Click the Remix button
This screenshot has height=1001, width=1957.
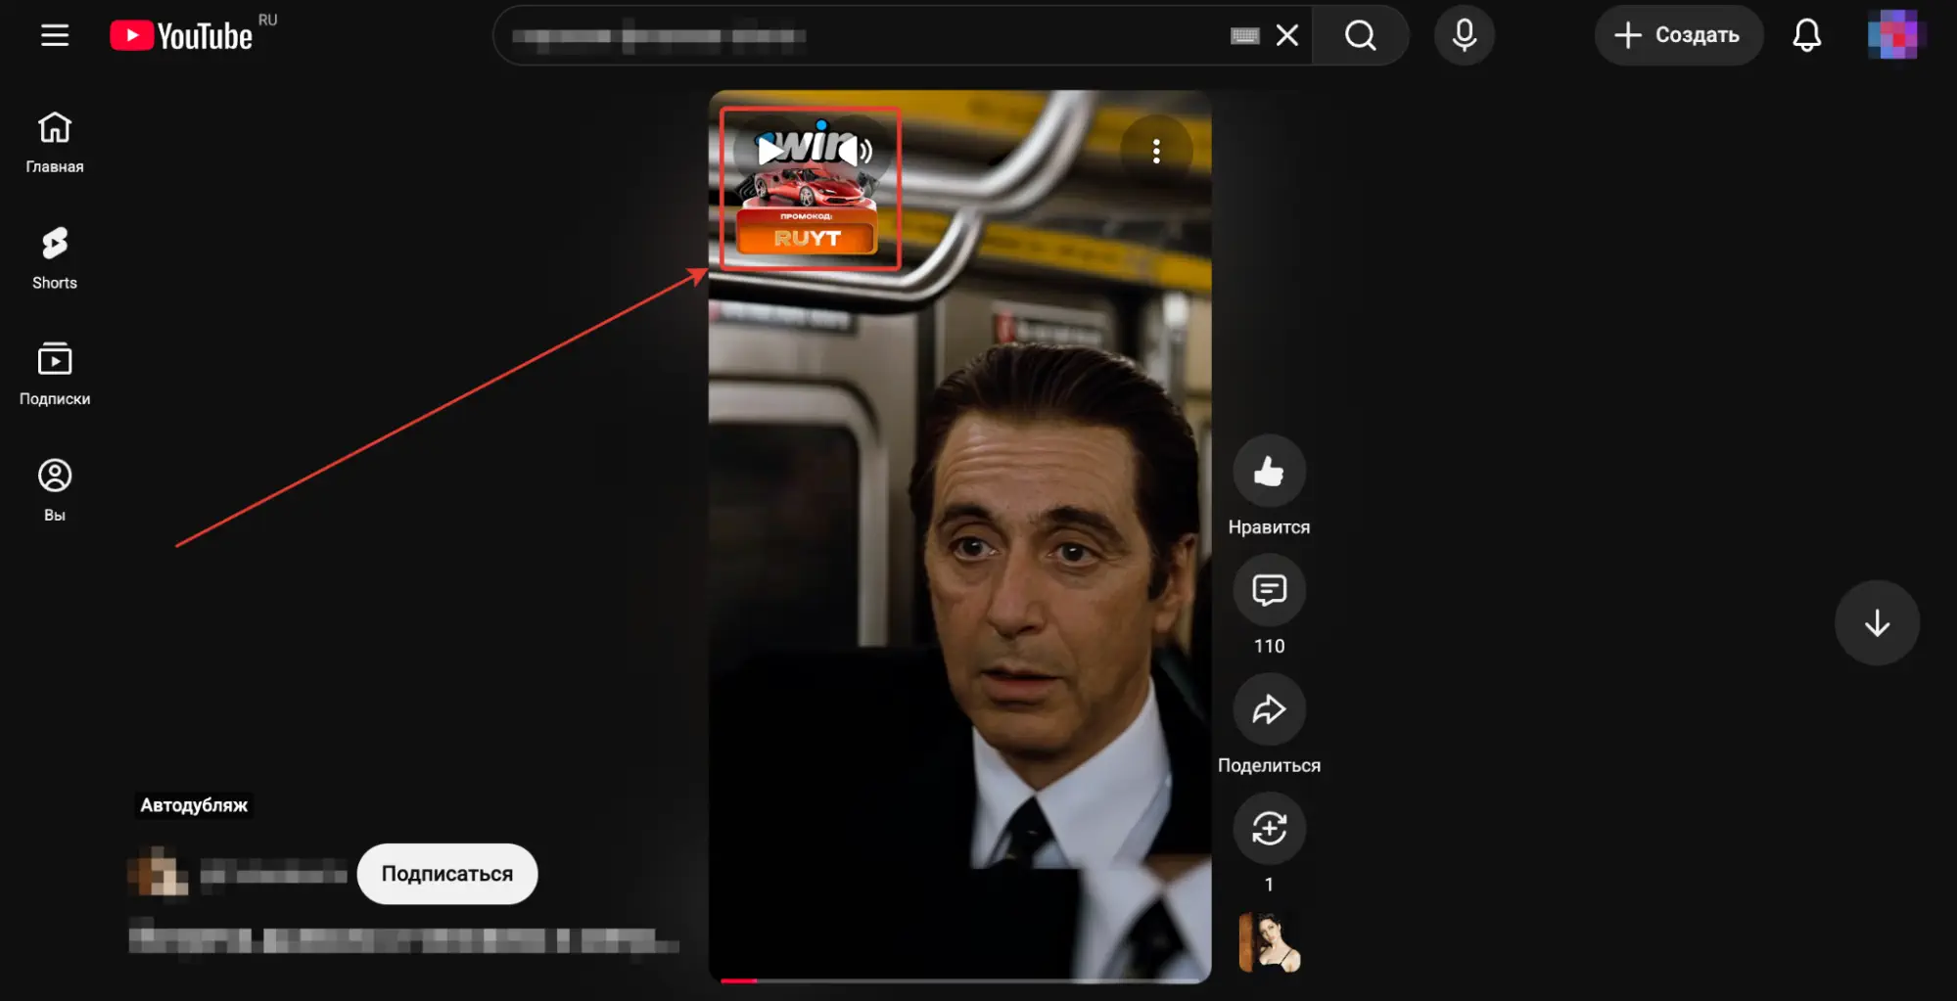coord(1269,829)
